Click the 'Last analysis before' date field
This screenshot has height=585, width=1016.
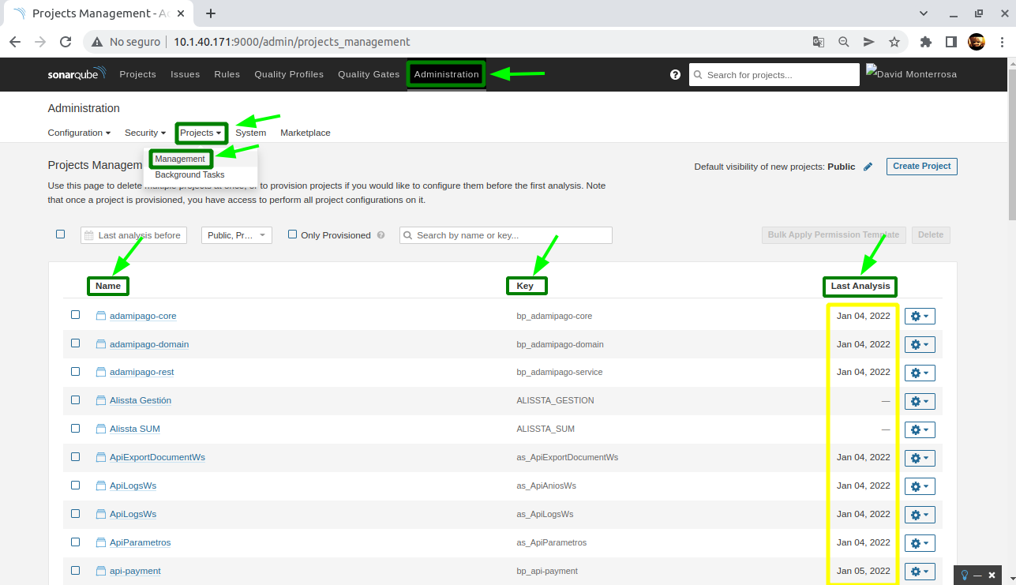tap(133, 235)
